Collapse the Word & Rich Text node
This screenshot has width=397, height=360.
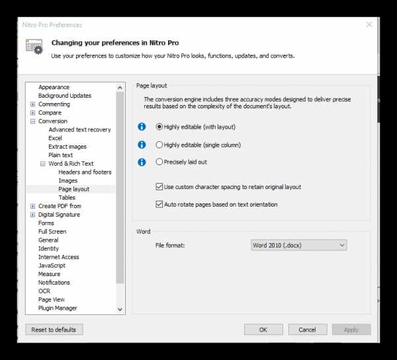tap(43, 164)
